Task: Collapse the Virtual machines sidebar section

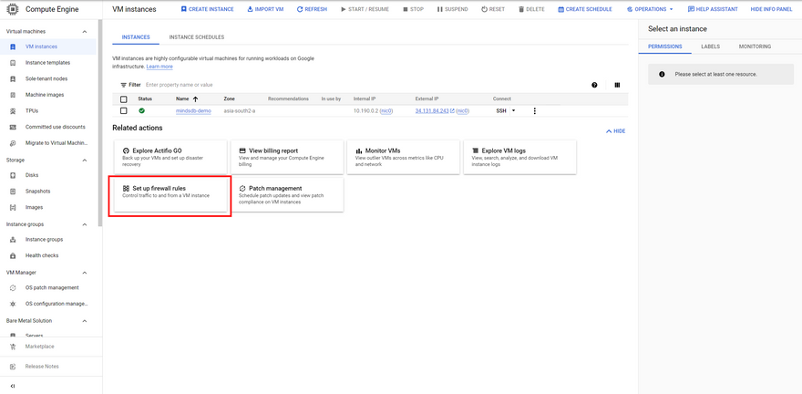Action: (85, 31)
